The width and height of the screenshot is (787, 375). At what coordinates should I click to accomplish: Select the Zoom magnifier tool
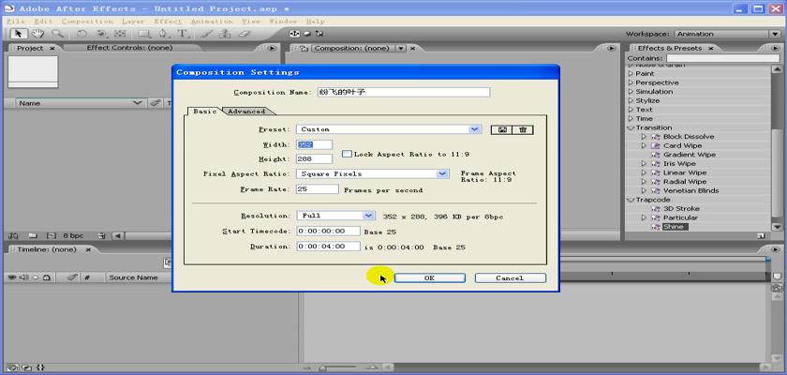pos(58,34)
